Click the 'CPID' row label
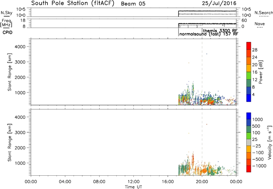Screen dimensions: 273x189 click(x=8, y=32)
